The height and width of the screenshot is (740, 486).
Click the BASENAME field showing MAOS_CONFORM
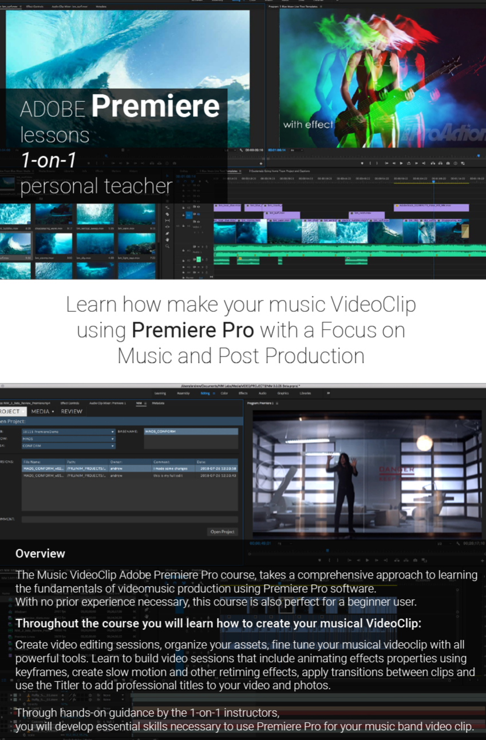(x=191, y=432)
